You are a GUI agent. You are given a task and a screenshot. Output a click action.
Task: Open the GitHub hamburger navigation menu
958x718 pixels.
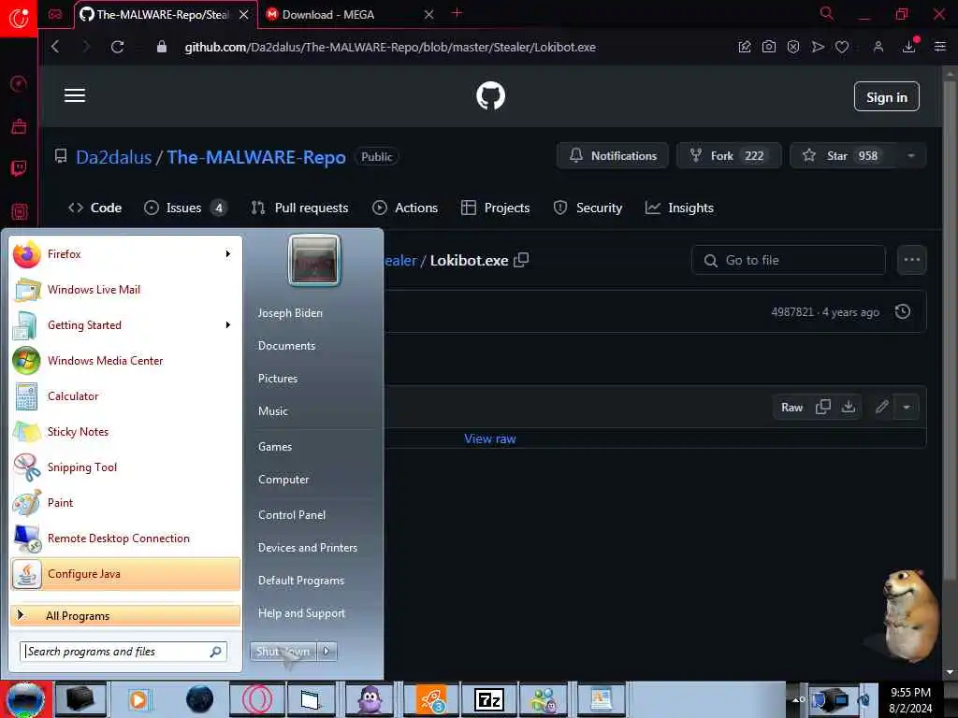[75, 95]
